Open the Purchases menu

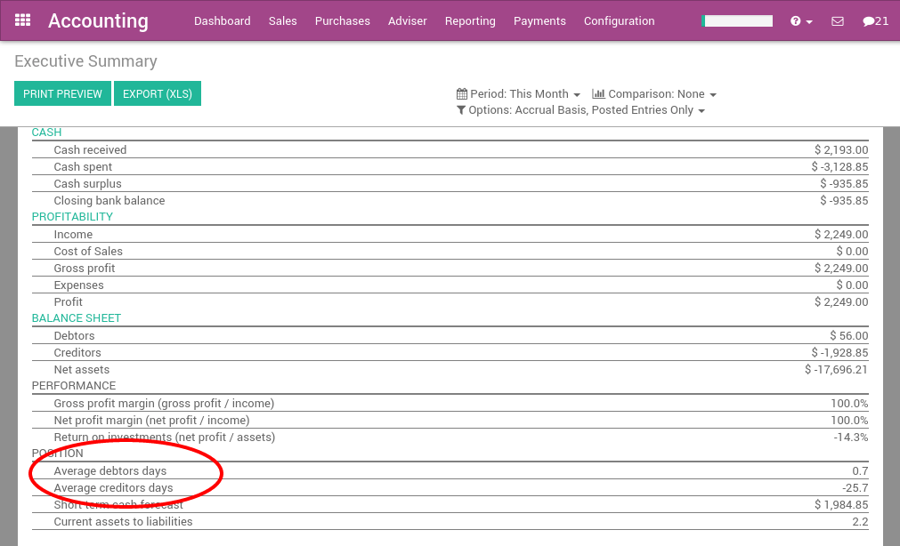pyautogui.click(x=342, y=20)
